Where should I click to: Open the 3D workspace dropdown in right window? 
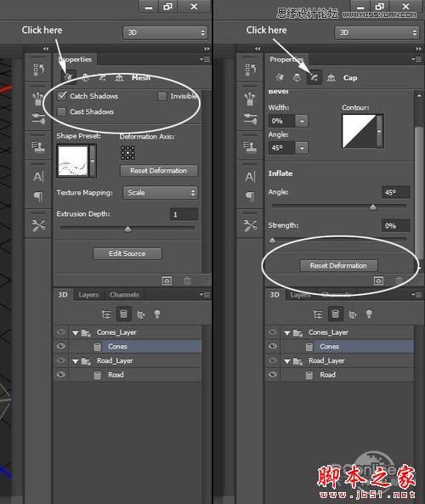377,32
